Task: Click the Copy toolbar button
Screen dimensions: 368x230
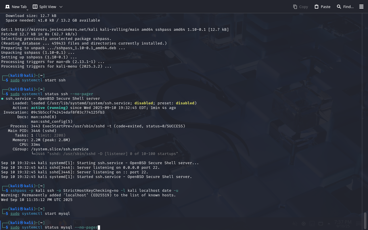Action: coord(300,7)
